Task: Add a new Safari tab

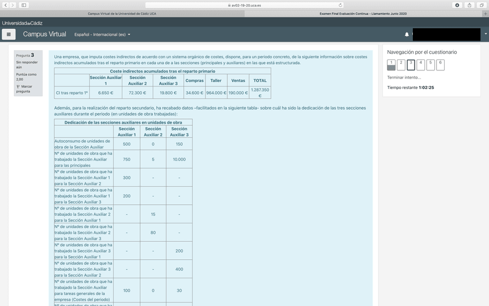Action: [x=486, y=14]
